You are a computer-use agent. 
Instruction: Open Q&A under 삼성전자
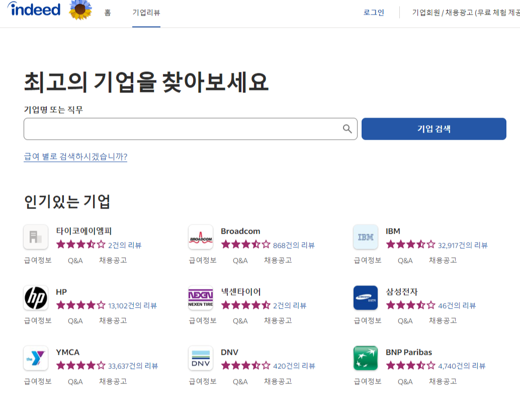[405, 321]
